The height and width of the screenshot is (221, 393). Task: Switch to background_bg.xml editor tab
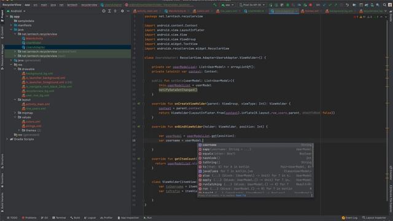pyautogui.click(x=340, y=11)
